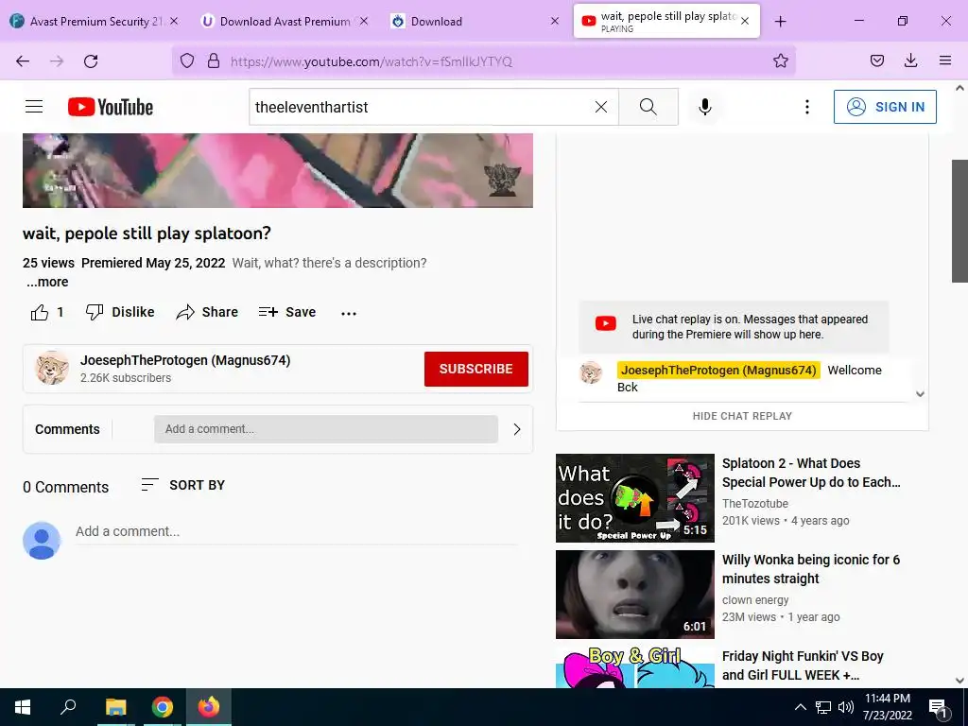Viewport: 968px width, 726px height.
Task: Share the video
Action: [207, 312]
